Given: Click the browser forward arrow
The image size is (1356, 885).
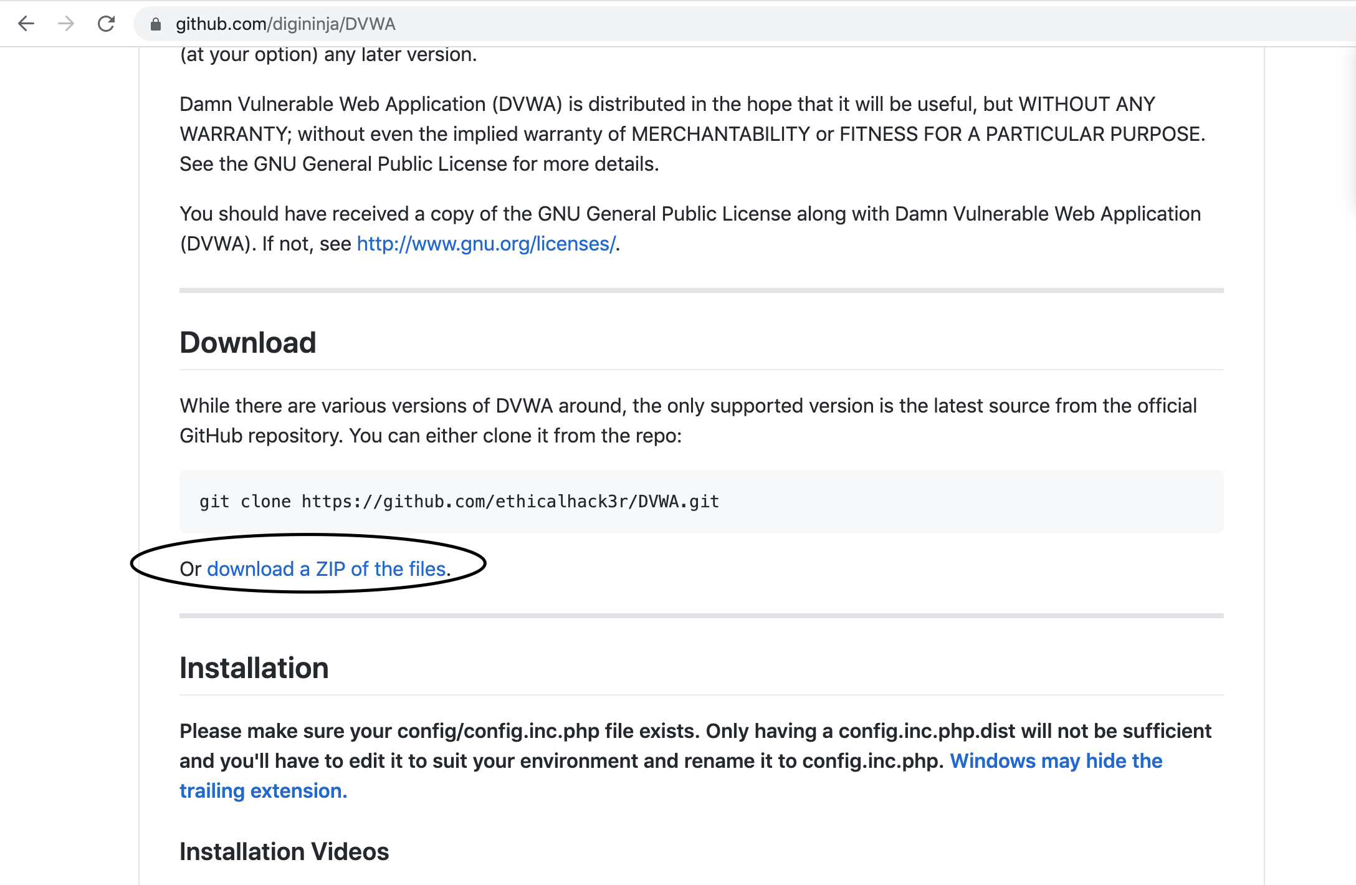Looking at the screenshot, I should pos(66,24).
